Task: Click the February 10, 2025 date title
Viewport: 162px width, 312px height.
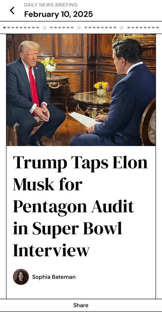Action: (58, 14)
